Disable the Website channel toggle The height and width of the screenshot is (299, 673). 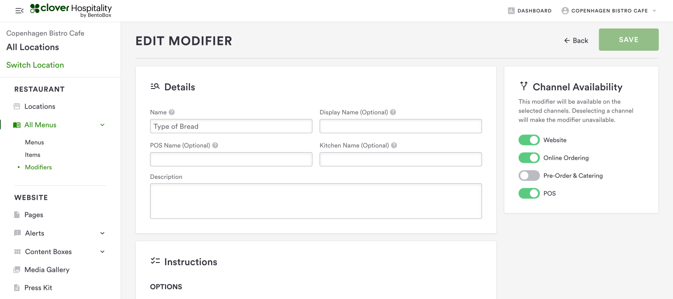click(529, 140)
